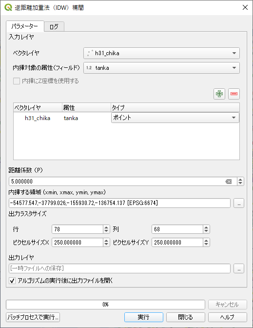Viewport: 253px width, 328px height.
Task: Switch to the ログ tab
Action: click(x=54, y=27)
